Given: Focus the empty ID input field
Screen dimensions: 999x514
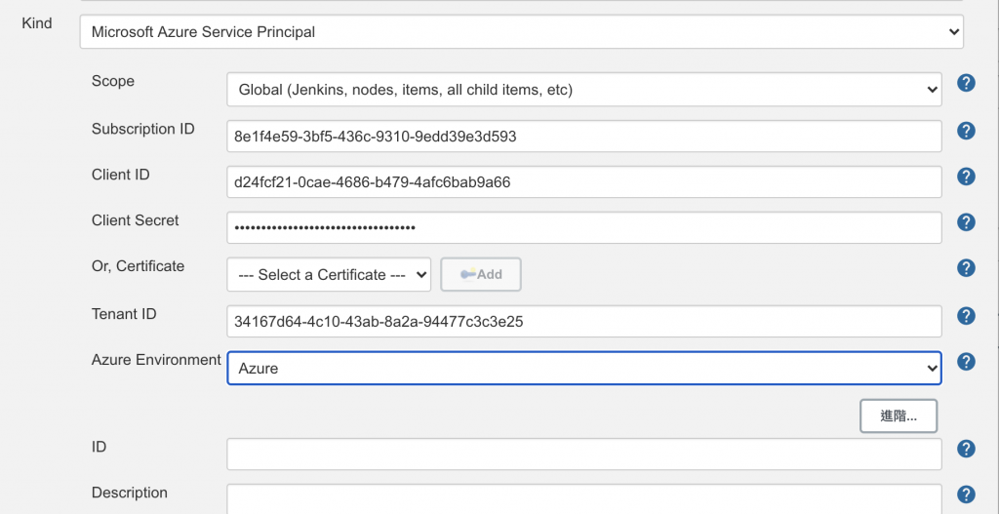Looking at the screenshot, I should coord(583,454).
